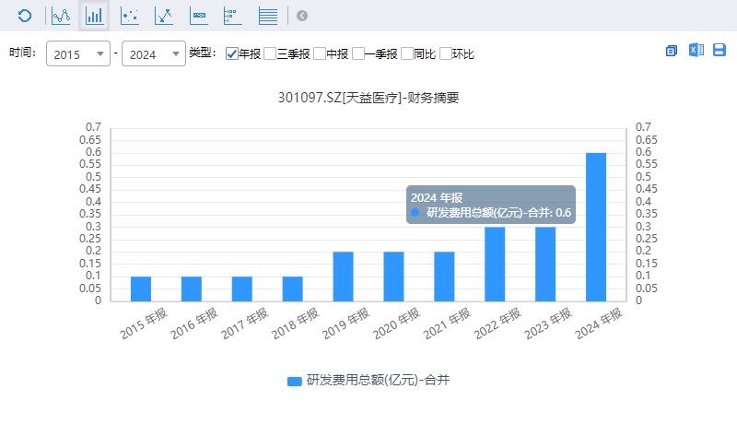The width and height of the screenshot is (737, 436).
Task: Export the data to Excel
Action: [x=696, y=51]
